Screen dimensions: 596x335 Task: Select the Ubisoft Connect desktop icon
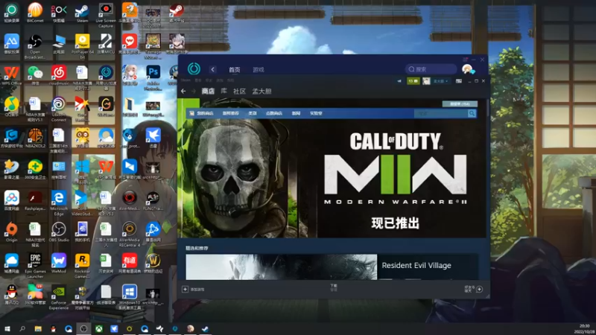coord(59,108)
